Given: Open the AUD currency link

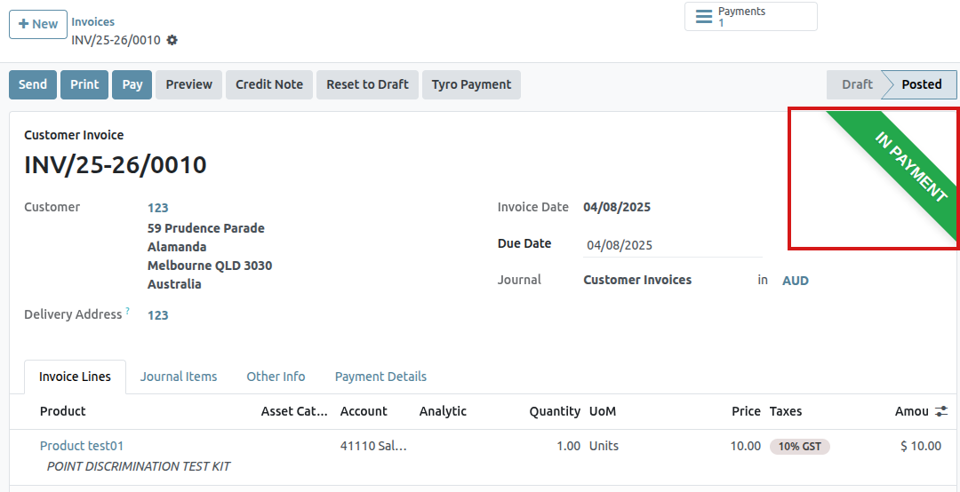Looking at the screenshot, I should [x=795, y=281].
